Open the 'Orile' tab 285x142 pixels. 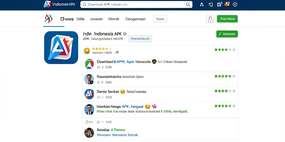coord(80,19)
